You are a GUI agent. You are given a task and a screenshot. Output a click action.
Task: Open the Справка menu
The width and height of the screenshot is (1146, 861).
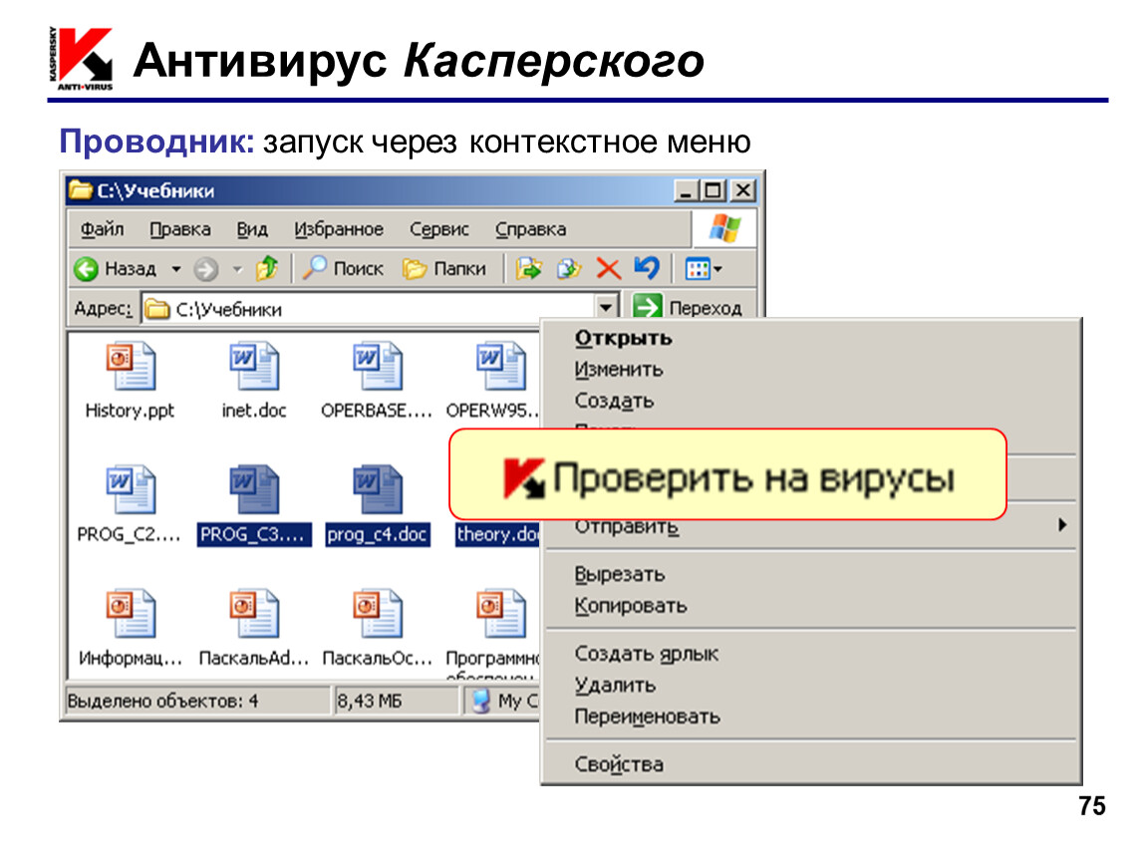pos(530,229)
